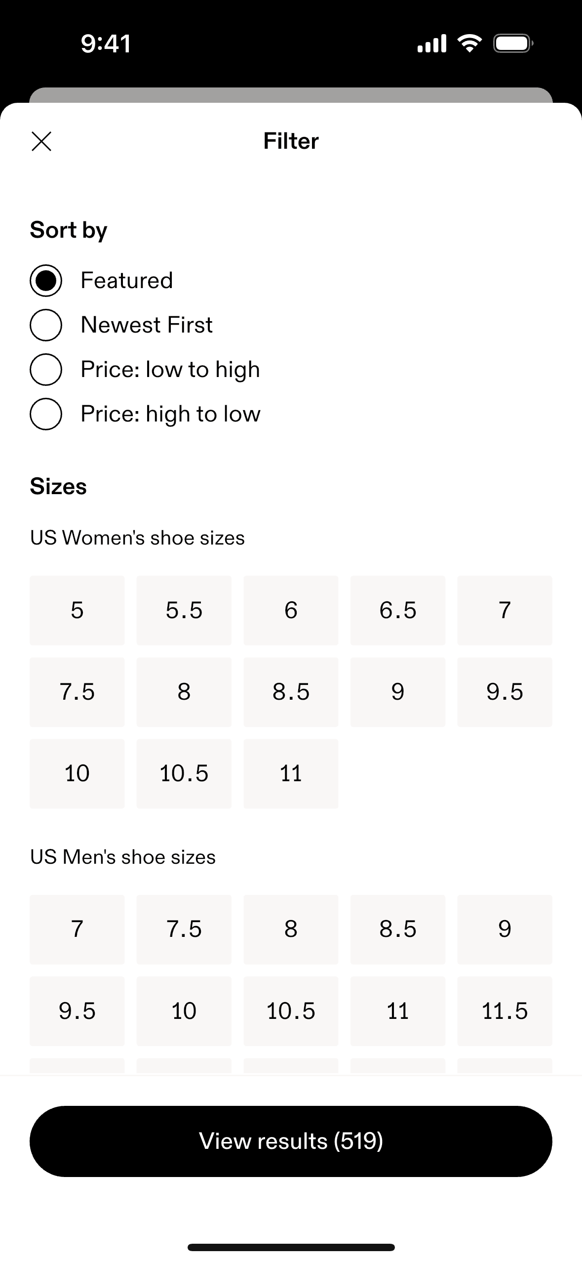Pick women's shoe size 5.5
582x1263 pixels.
click(184, 610)
